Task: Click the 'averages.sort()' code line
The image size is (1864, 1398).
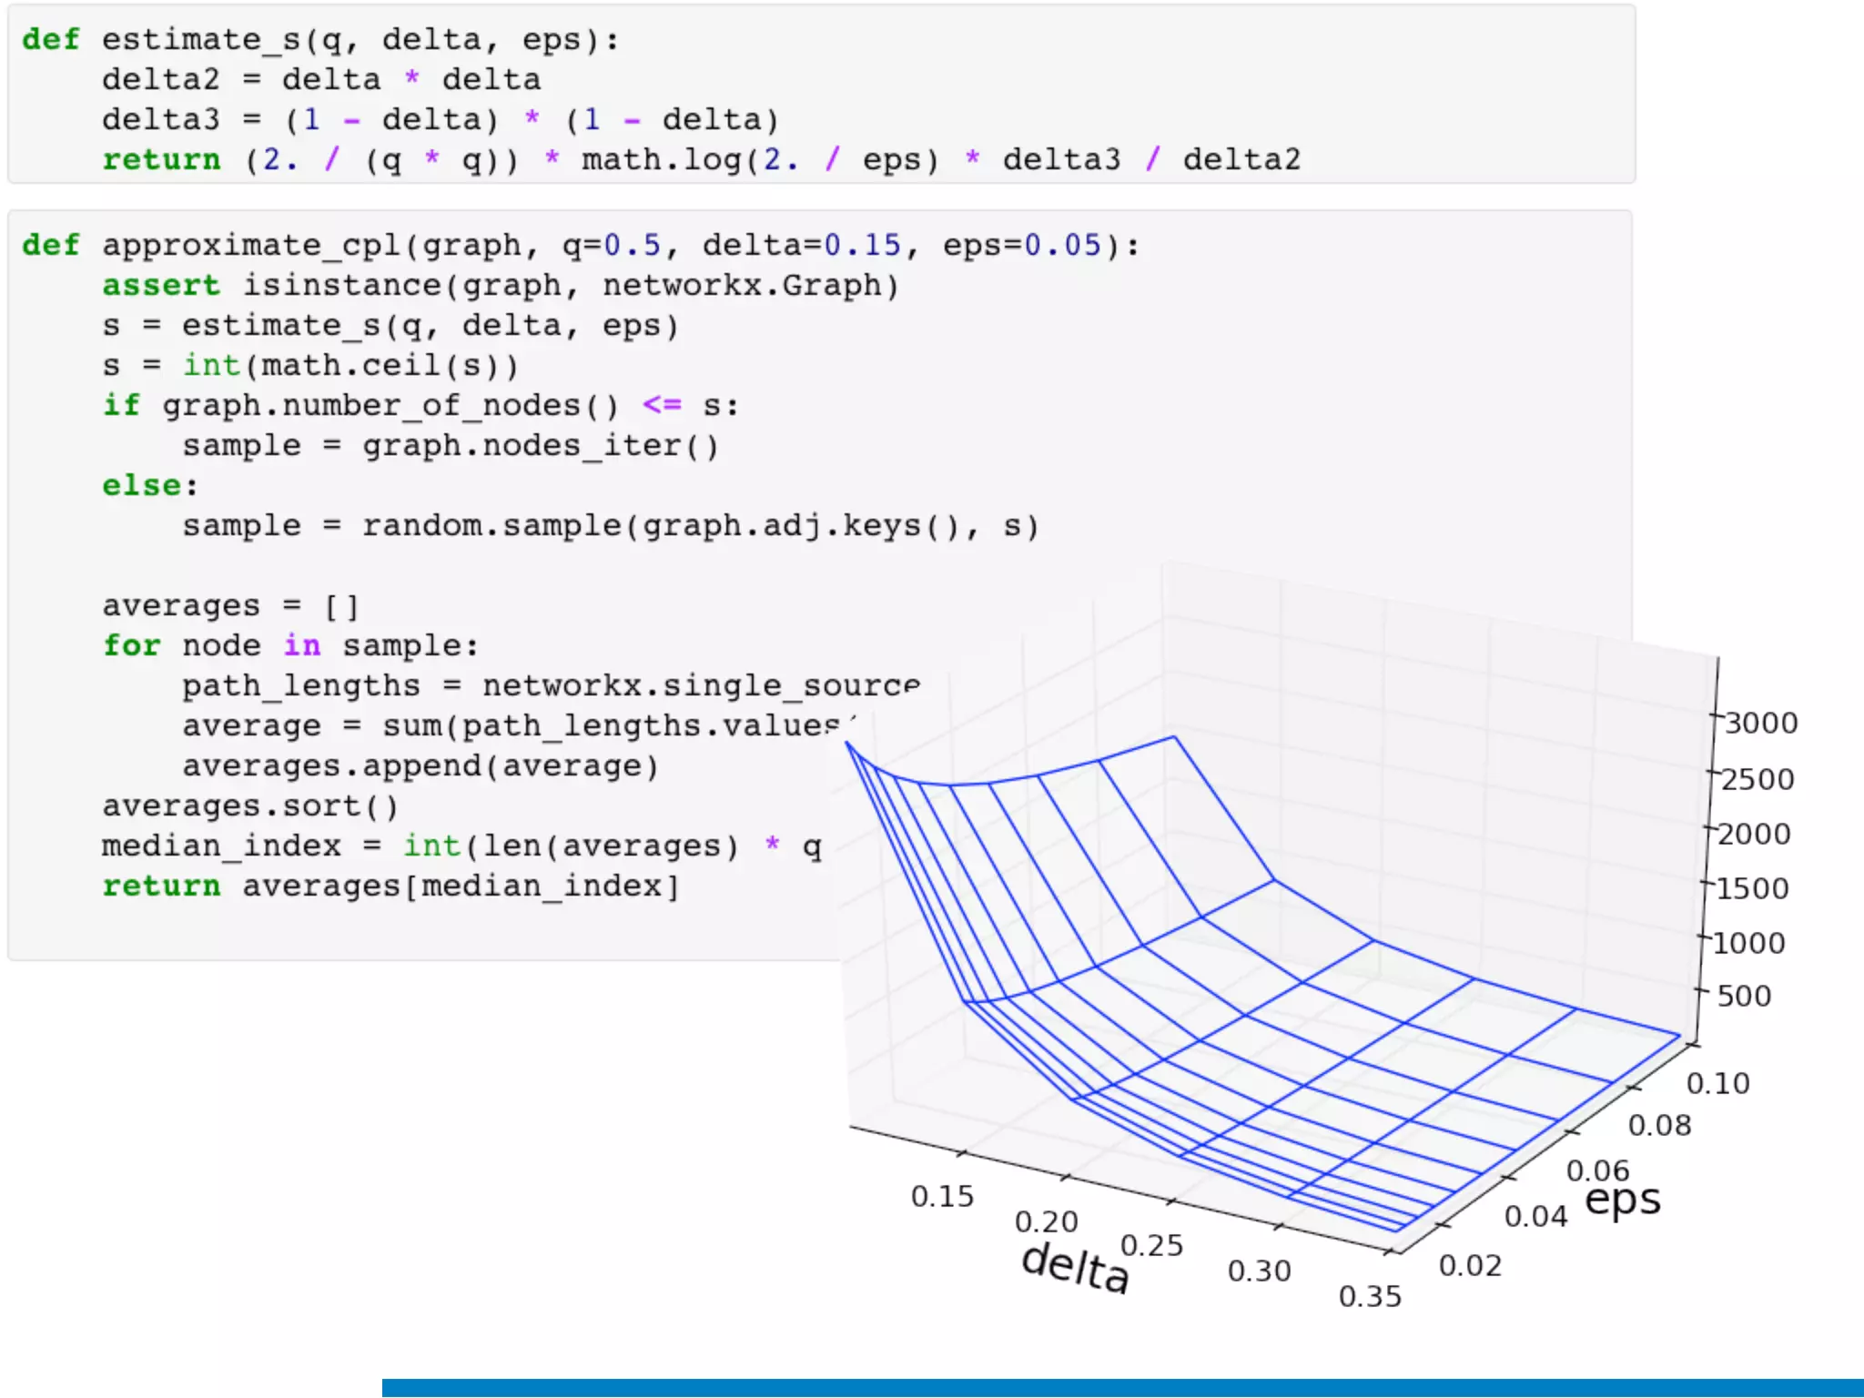Action: 250,806
